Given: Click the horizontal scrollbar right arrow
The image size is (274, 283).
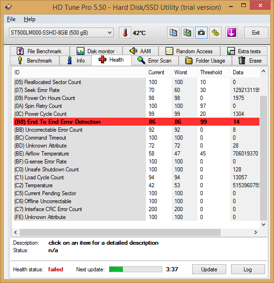Looking at the screenshot, I should pos(256,232).
